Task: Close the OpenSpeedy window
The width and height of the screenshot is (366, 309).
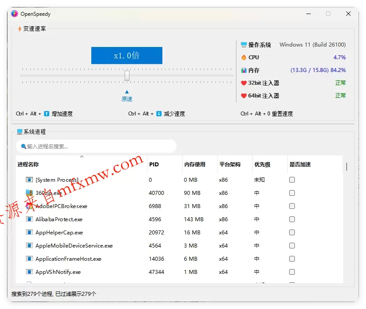Action: [348, 14]
